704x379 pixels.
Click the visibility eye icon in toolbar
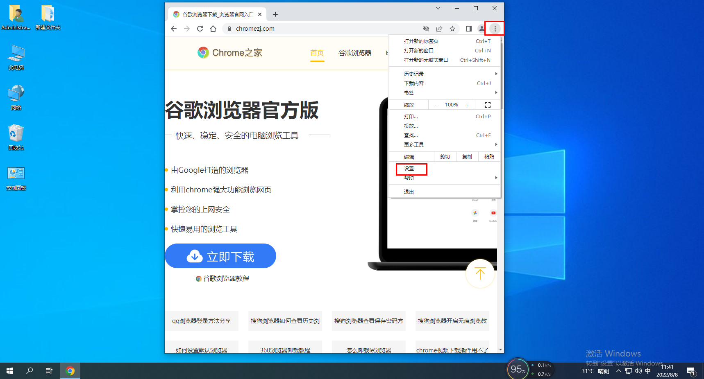point(426,29)
